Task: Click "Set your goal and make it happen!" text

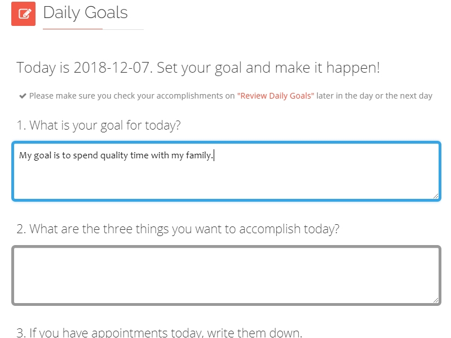Action: point(268,68)
